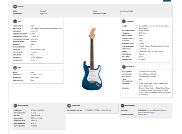Image resolution: width=182 pixels, height=134 pixels.
Task: Select the 'Stratocaster®' body shape value
Action: (35, 77)
